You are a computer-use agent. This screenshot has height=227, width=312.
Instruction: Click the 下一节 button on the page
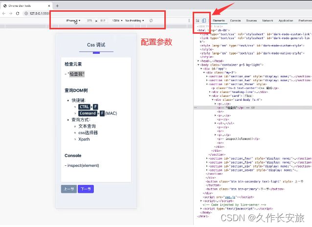click(x=86, y=189)
